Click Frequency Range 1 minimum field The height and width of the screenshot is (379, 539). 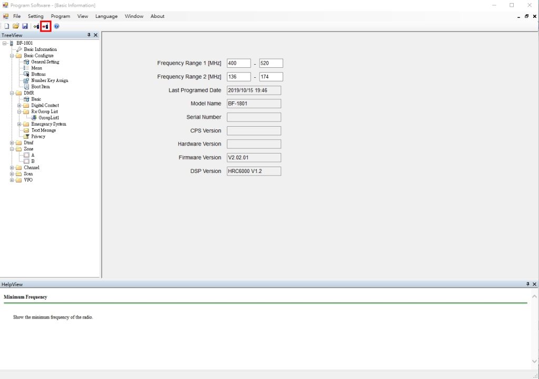pyautogui.click(x=238, y=63)
